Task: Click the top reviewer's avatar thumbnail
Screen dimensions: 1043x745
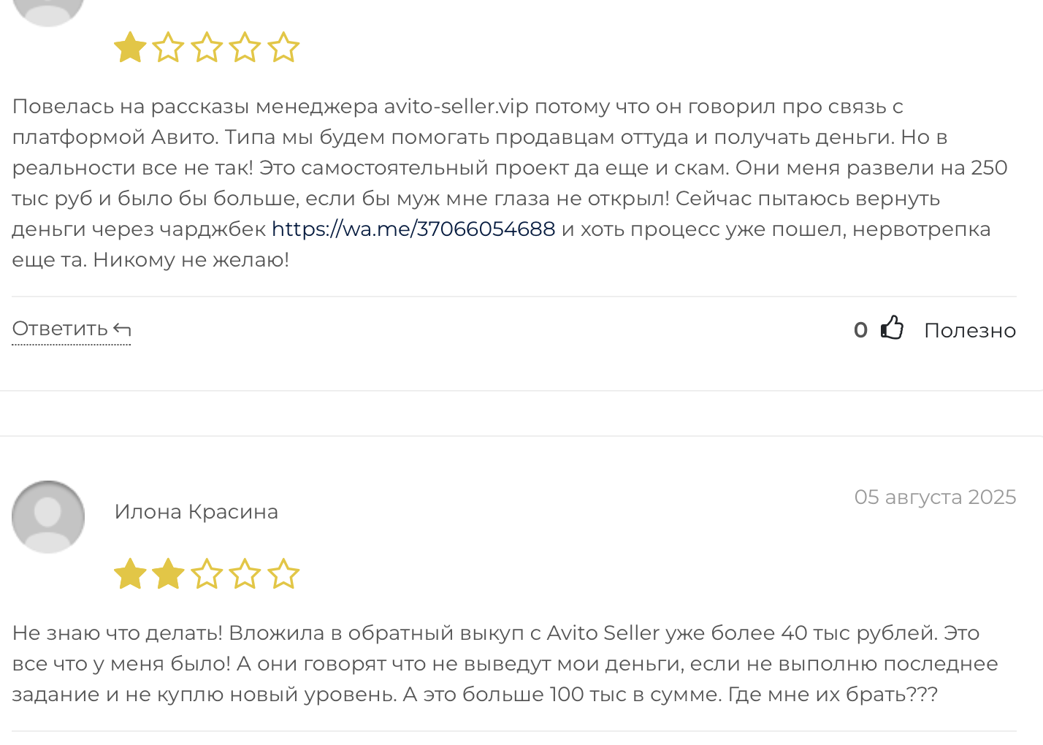Action: (x=48, y=7)
